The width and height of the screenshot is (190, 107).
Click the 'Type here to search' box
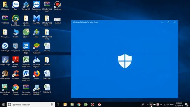point(31,104)
